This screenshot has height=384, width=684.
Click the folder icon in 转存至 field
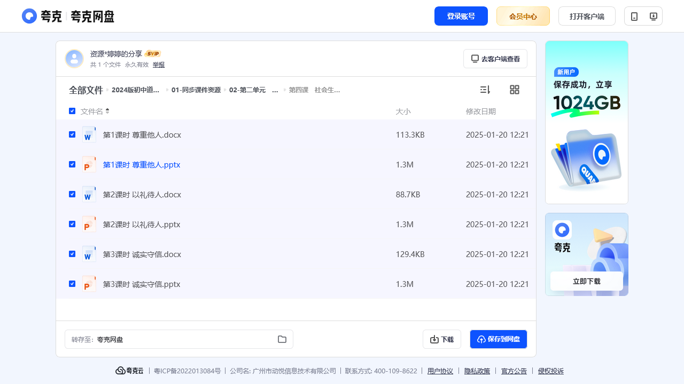point(282,339)
